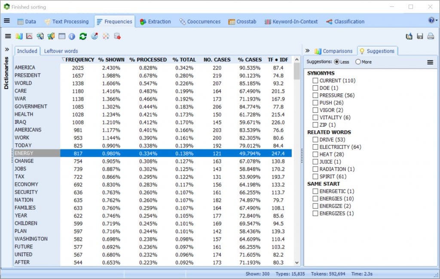Switch to the Leftover words view
Screen dimensions: 440x279
coord(61,51)
